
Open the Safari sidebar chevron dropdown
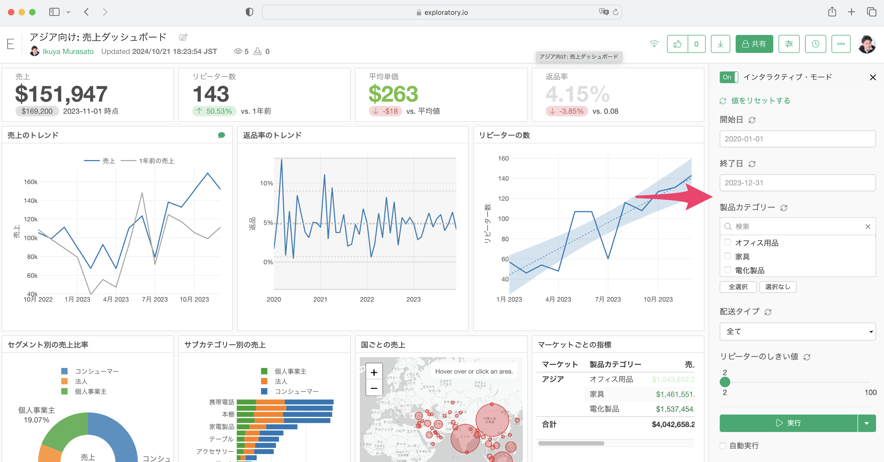[68, 12]
